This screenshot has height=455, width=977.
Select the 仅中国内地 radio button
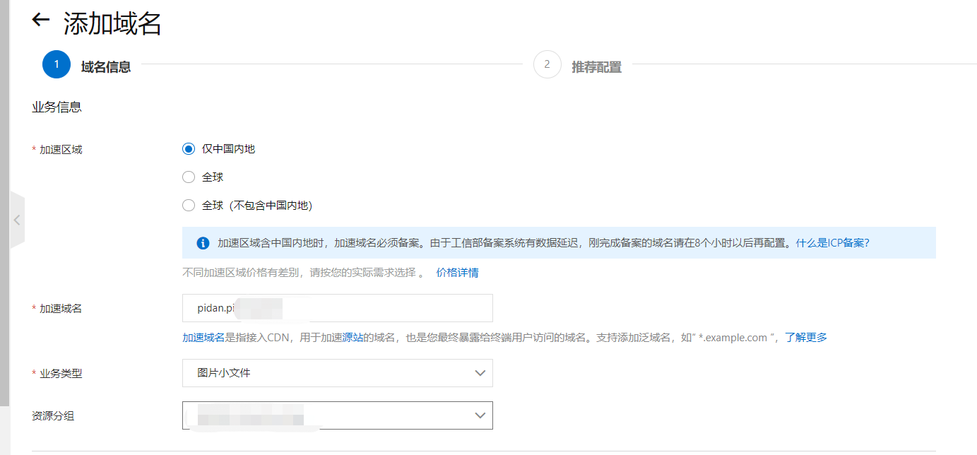click(x=188, y=149)
